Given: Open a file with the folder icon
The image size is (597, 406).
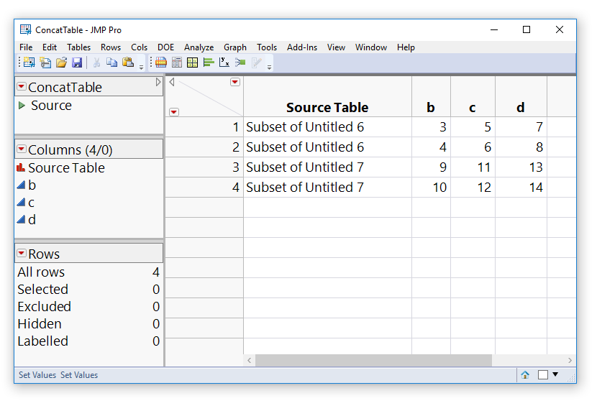Looking at the screenshot, I should 61,63.
